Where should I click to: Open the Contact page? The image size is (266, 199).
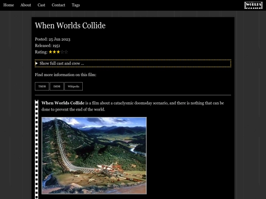point(58,5)
